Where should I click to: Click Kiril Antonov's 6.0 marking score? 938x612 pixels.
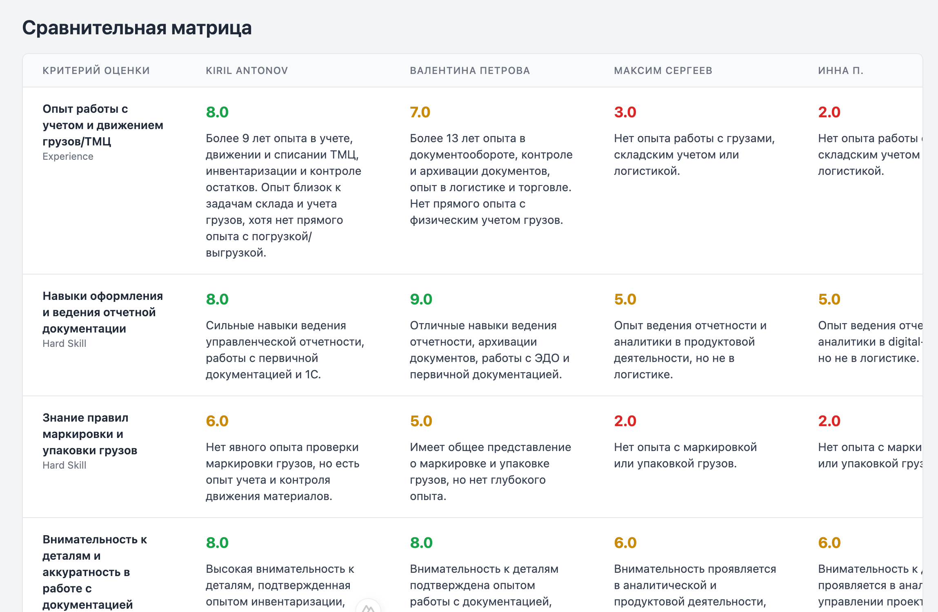click(217, 421)
